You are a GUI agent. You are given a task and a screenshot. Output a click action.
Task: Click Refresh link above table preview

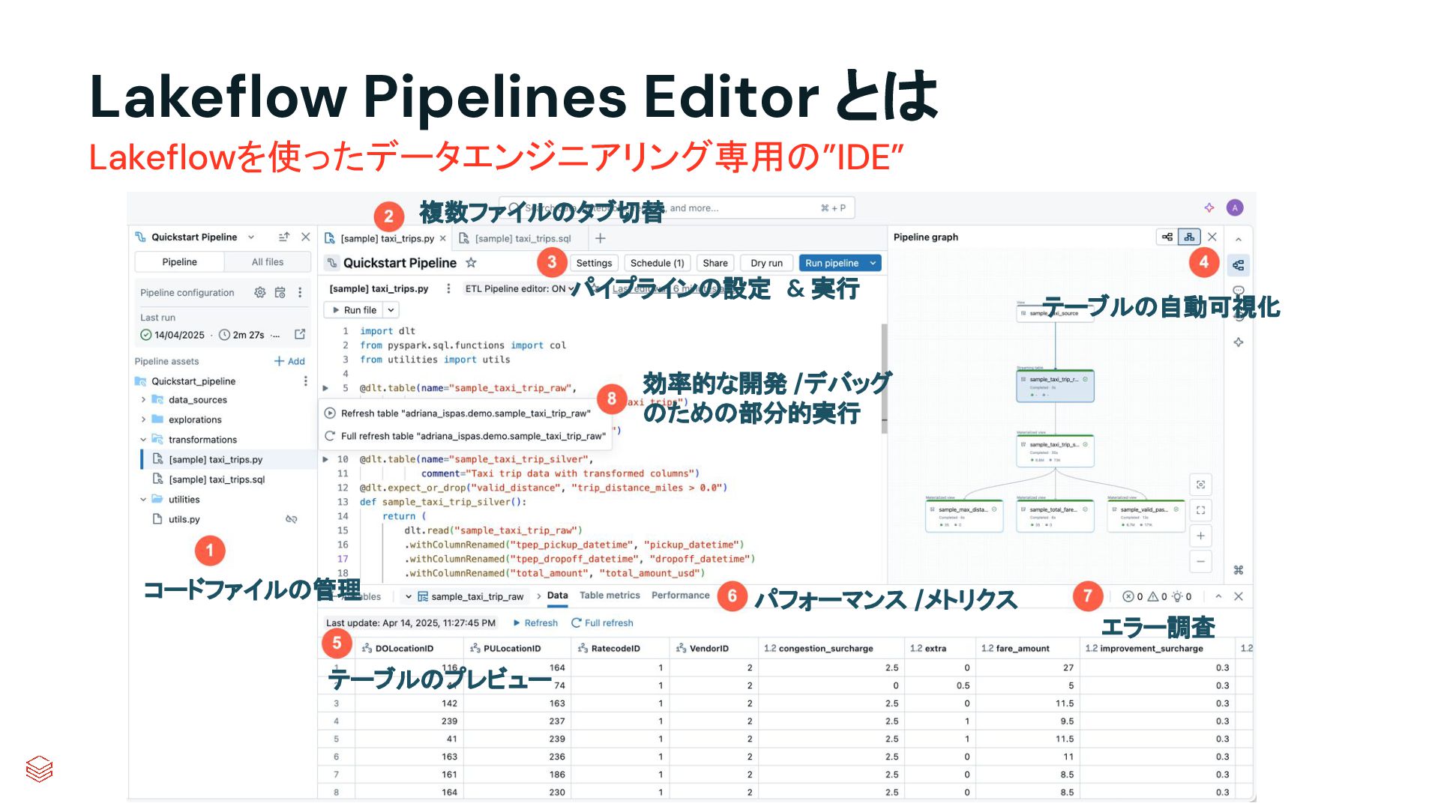coord(535,623)
